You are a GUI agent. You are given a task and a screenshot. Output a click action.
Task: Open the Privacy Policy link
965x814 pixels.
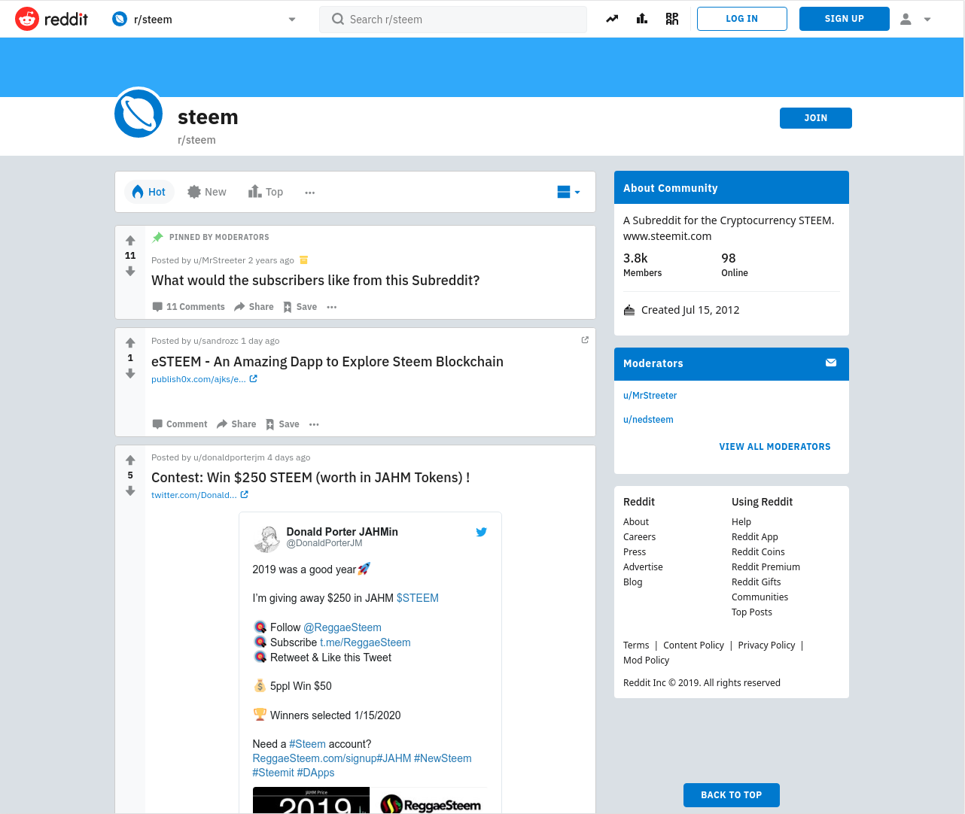(x=766, y=645)
